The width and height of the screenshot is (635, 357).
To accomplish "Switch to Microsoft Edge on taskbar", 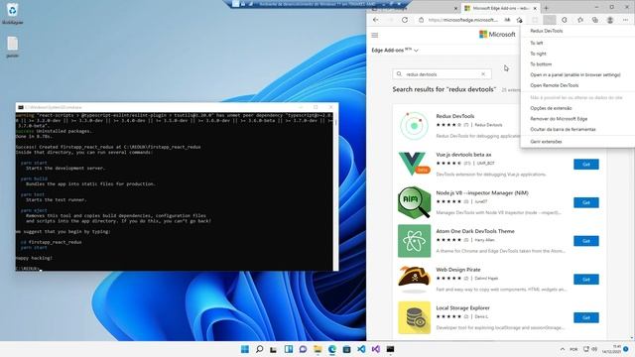I will click(x=332, y=349).
